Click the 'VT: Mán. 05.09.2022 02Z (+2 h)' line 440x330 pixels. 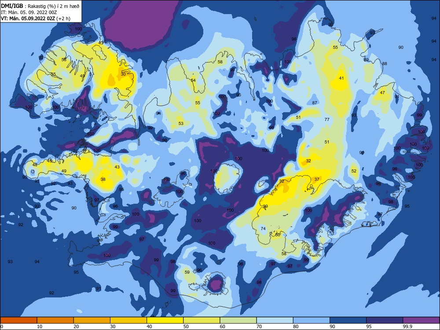click(x=36, y=18)
